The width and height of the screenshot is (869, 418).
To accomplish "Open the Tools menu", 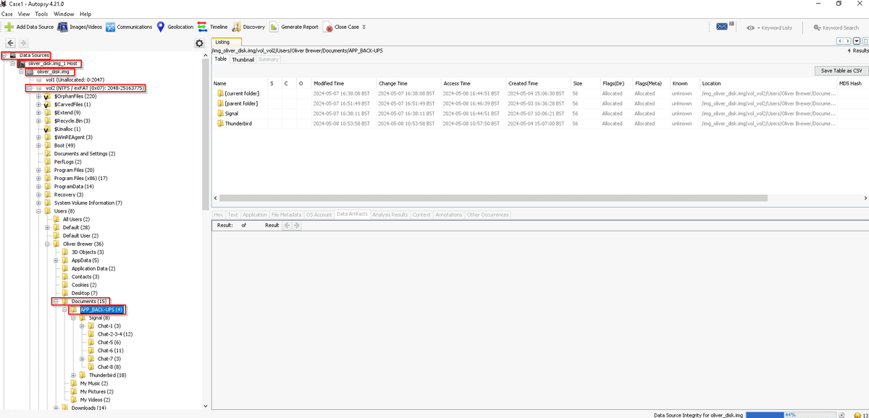I will click(x=41, y=14).
